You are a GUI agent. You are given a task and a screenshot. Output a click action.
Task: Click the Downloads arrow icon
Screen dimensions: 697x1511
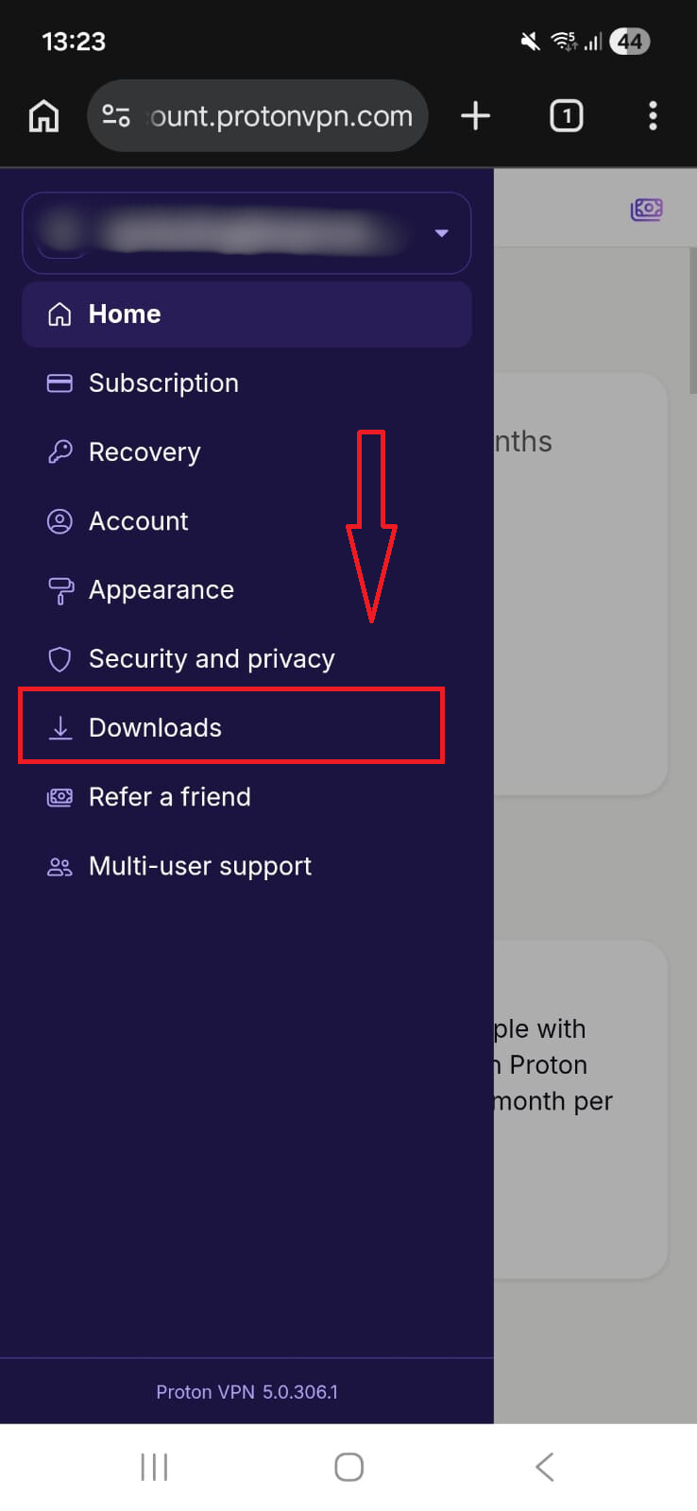tap(59, 727)
